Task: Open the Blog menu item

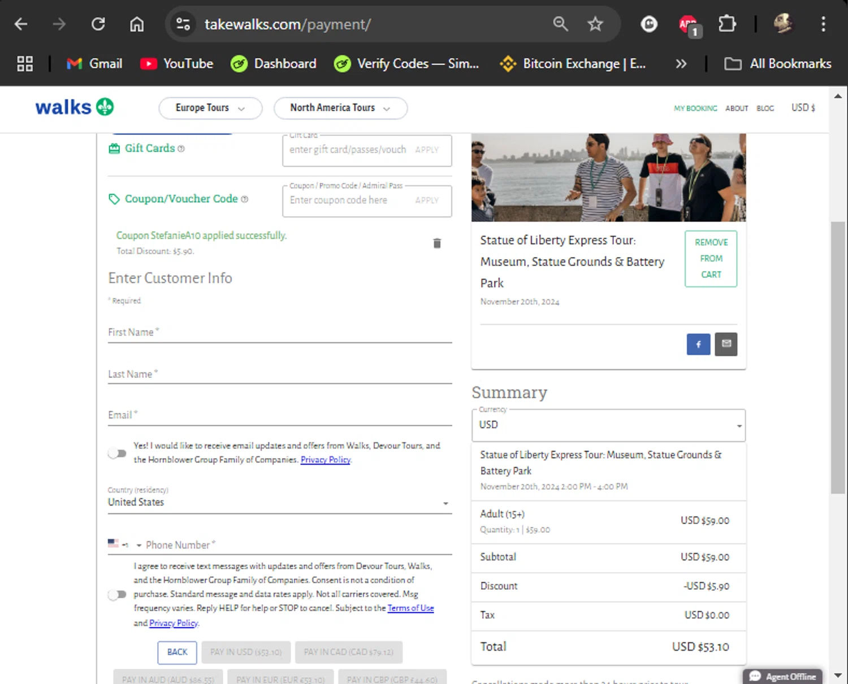Action: [765, 108]
